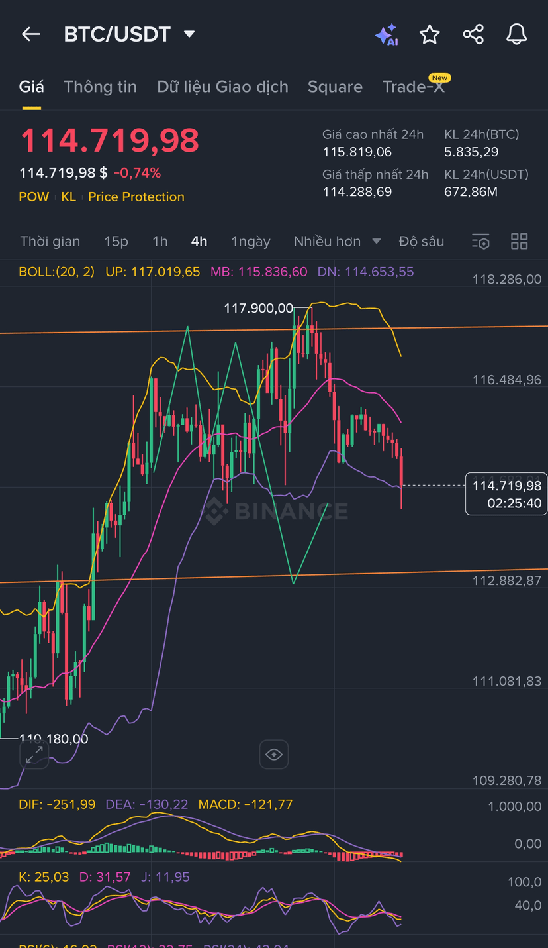548x948 pixels.
Task: Tap the back arrow icon
Action: [x=31, y=34]
